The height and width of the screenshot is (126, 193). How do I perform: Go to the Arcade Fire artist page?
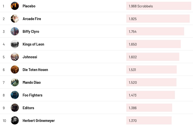tap(32, 19)
